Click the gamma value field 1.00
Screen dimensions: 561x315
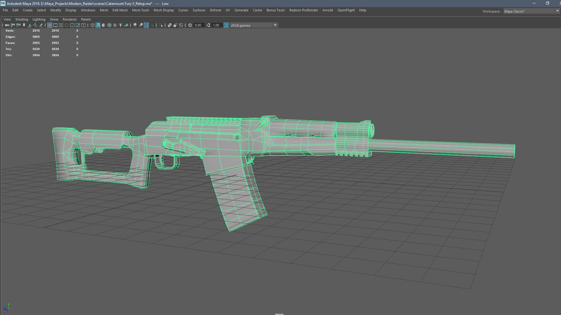click(216, 25)
